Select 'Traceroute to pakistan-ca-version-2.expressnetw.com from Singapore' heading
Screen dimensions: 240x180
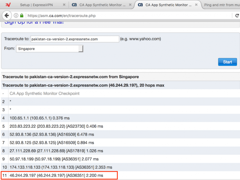[x=71, y=77]
